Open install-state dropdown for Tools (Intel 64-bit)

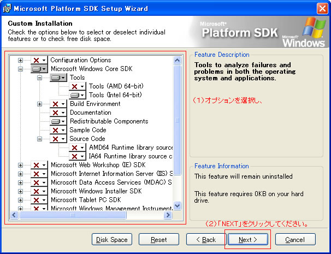coord(78,95)
